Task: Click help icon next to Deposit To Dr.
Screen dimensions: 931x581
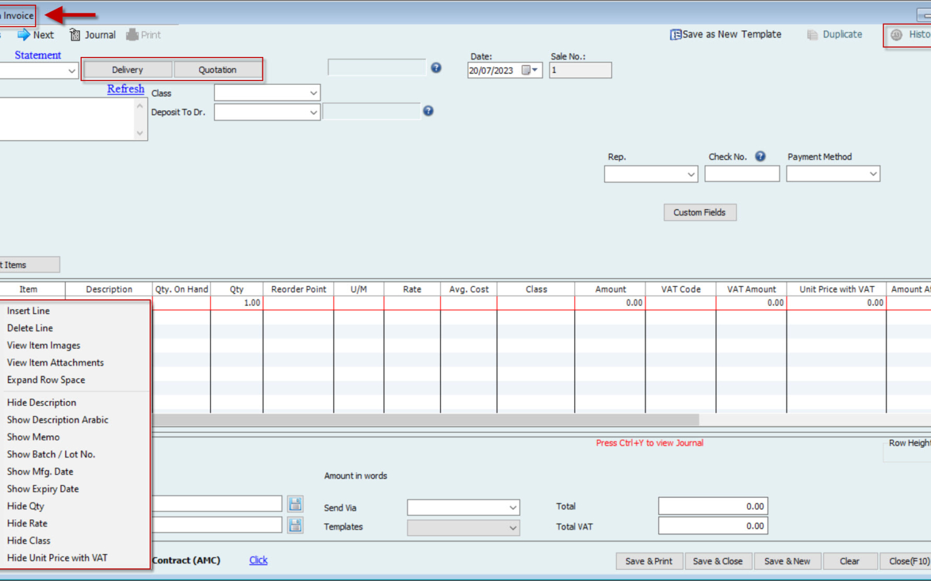Action: click(x=428, y=111)
